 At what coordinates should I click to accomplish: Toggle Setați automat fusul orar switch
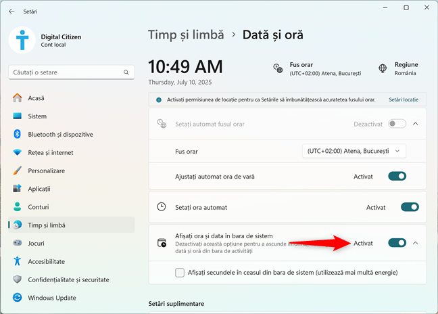click(x=397, y=124)
